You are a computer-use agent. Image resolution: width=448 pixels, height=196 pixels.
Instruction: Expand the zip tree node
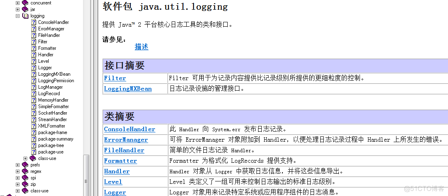(18, 184)
